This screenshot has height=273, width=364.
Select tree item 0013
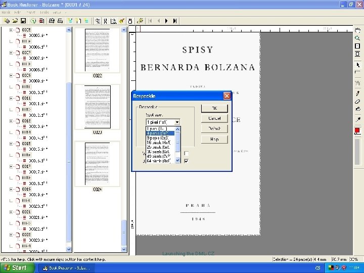[x=26, y=121]
